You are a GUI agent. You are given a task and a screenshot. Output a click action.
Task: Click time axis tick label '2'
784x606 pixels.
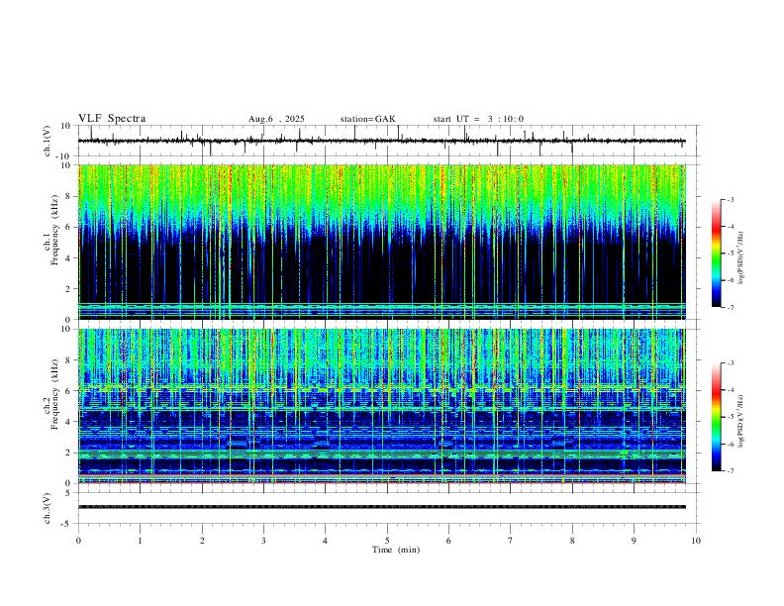[202, 541]
